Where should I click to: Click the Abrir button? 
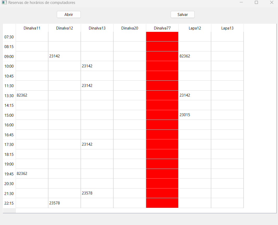[x=69, y=14]
